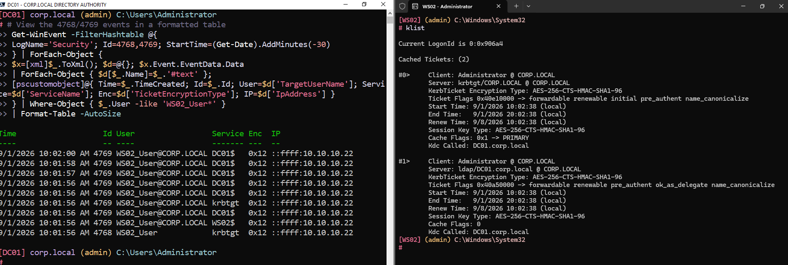This screenshot has width=788, height=265.
Task: Click 'Cache Flags: 0' line
Action: click(x=454, y=224)
